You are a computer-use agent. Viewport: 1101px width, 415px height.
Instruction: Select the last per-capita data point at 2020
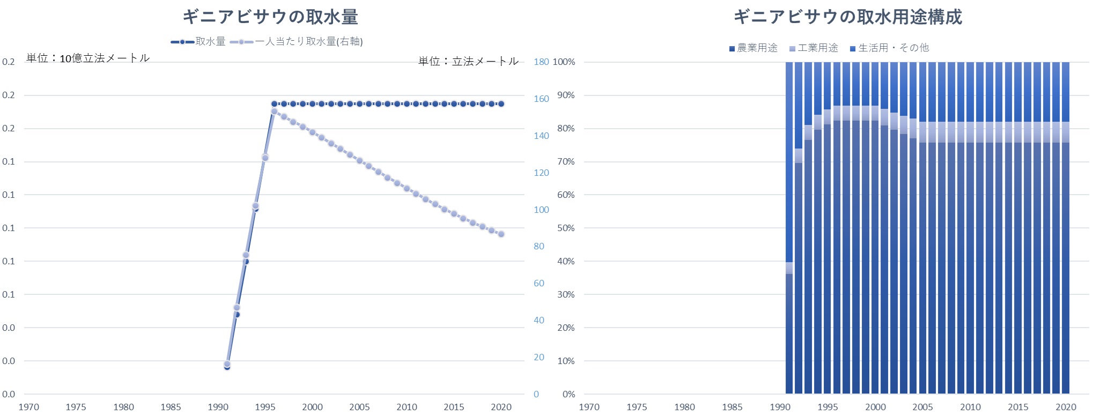tap(501, 234)
